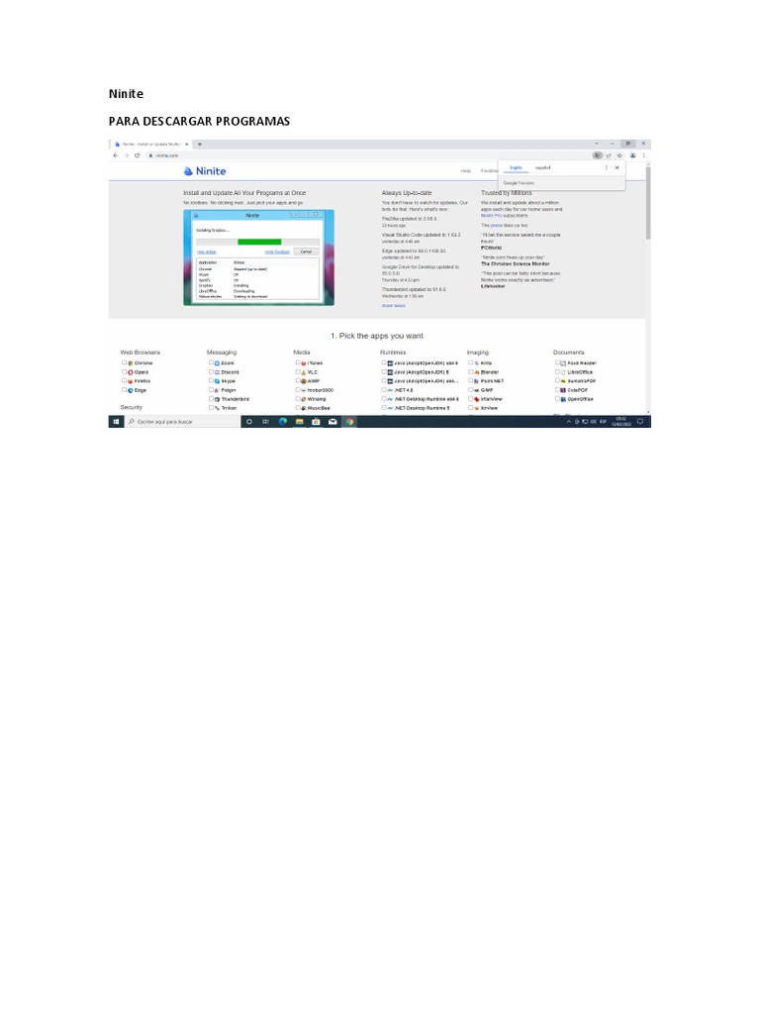The image size is (760, 1014).
Task: Show hidden system tray icons
Action: [569, 422]
